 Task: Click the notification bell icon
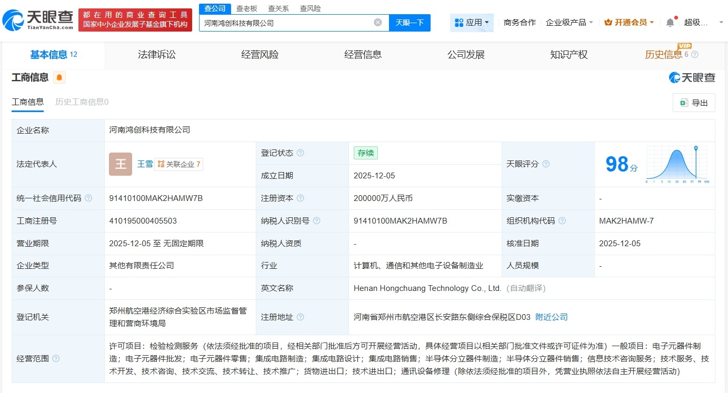(670, 22)
